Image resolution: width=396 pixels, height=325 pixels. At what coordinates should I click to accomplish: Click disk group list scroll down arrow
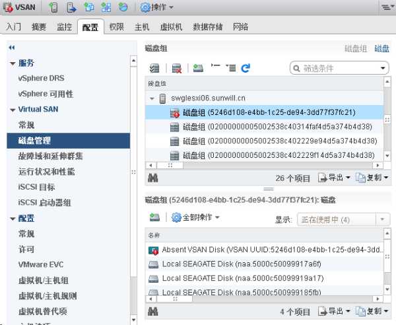pos(387,156)
